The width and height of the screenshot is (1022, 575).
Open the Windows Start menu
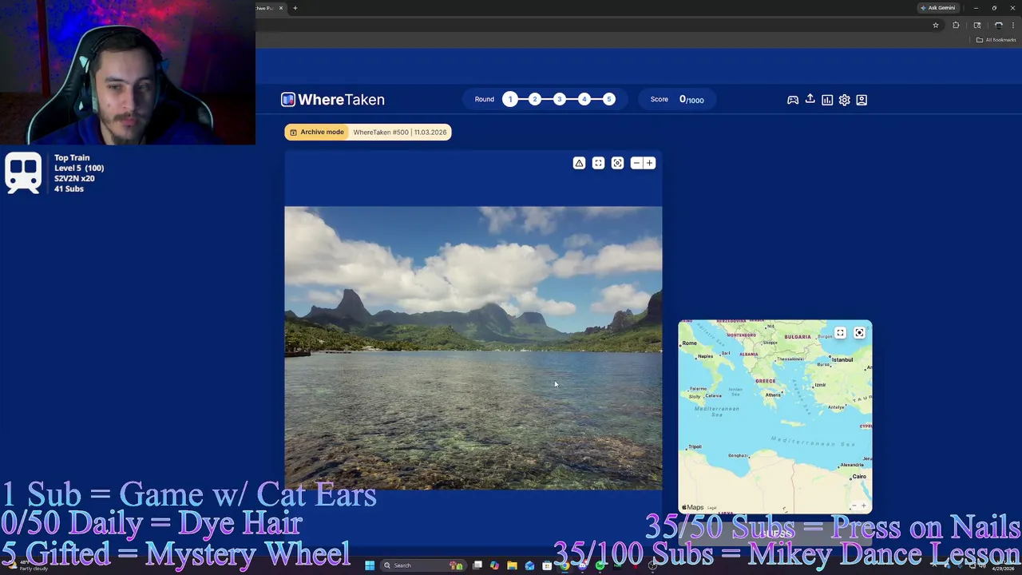370,565
